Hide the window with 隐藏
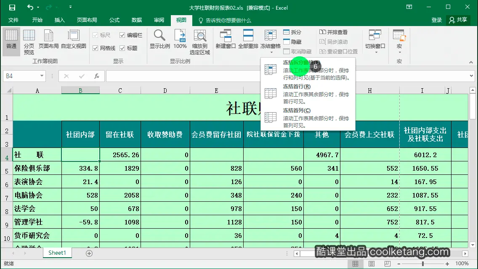478x269 pixels. [292, 42]
